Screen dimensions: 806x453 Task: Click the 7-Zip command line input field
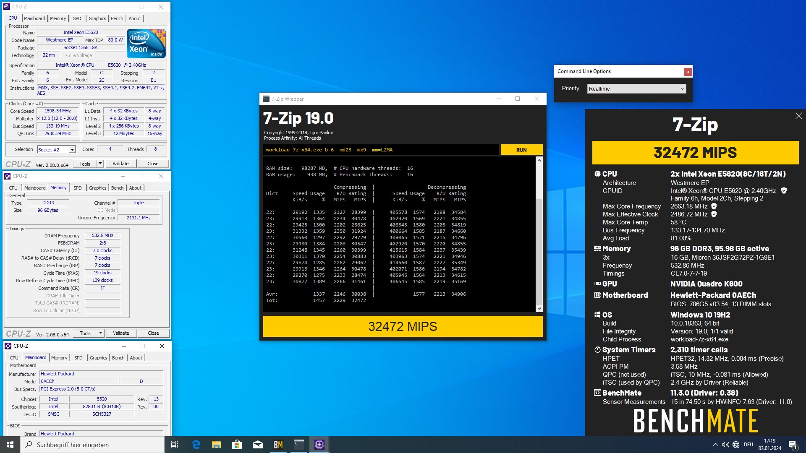coord(381,150)
